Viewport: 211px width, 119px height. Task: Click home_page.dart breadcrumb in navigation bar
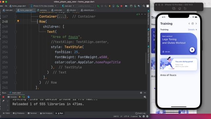[x=17, y=6]
